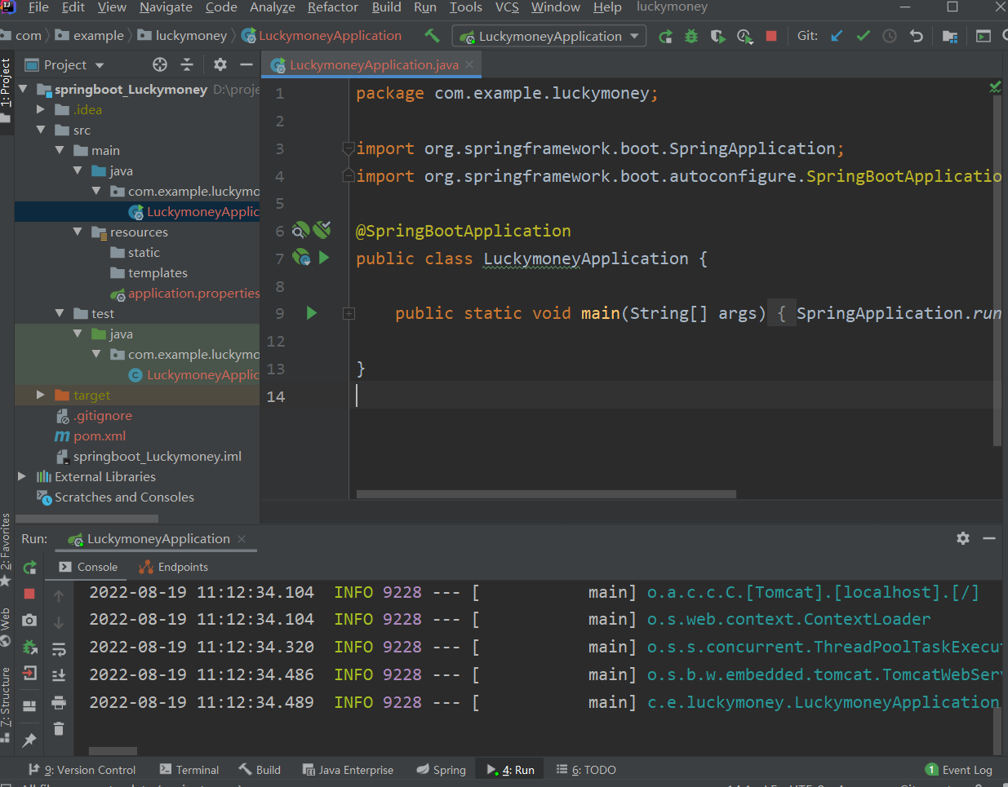Collapse all nodes in the Project panel
The width and height of the screenshot is (1008, 787).
(x=187, y=64)
